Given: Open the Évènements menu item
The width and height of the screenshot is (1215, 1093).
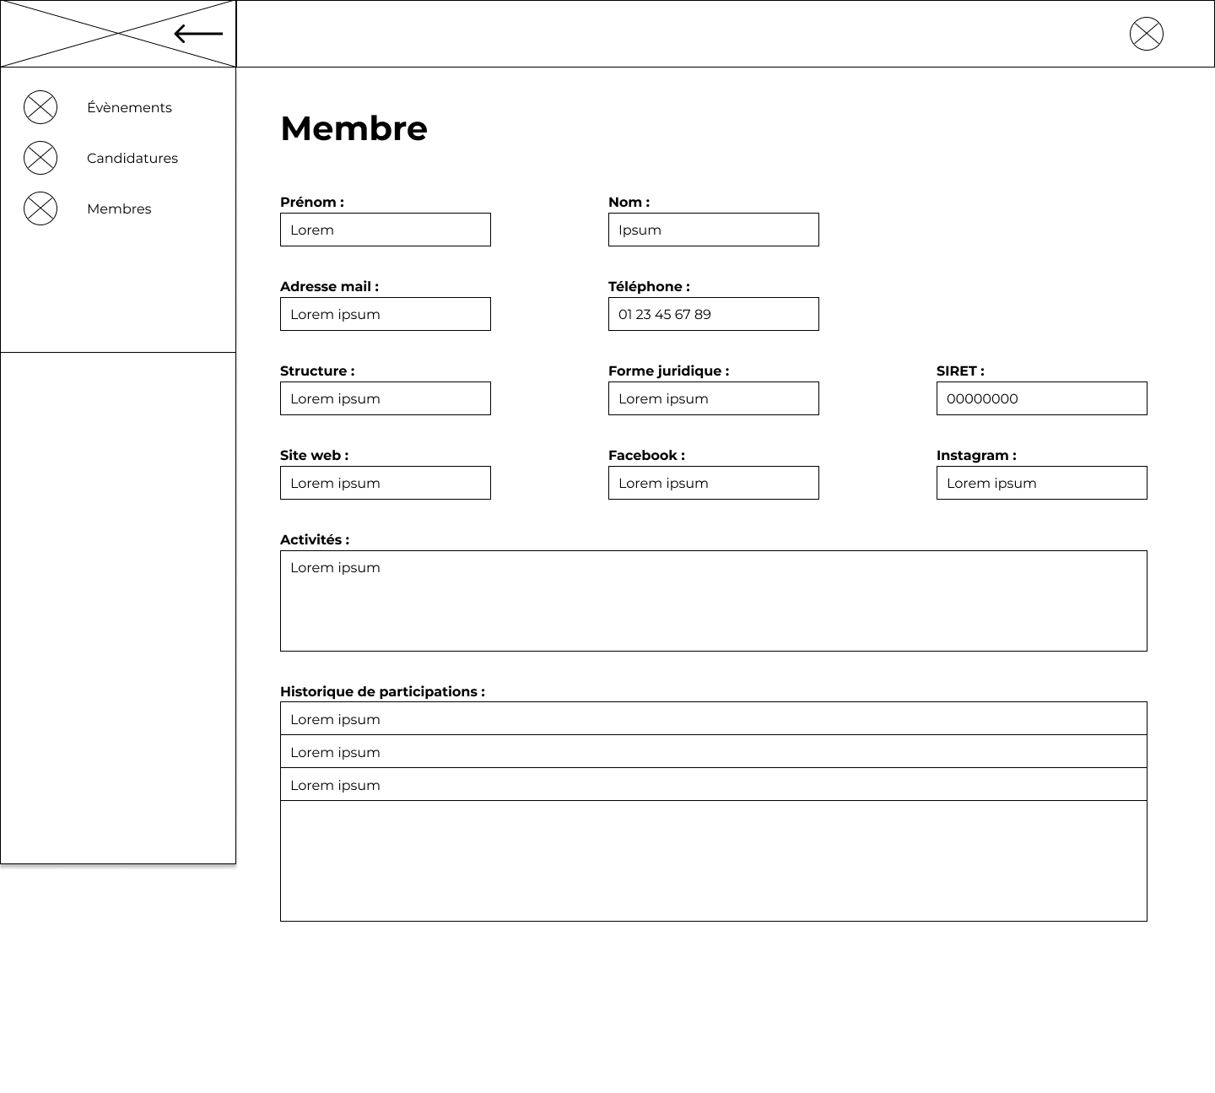Looking at the screenshot, I should click(x=129, y=107).
